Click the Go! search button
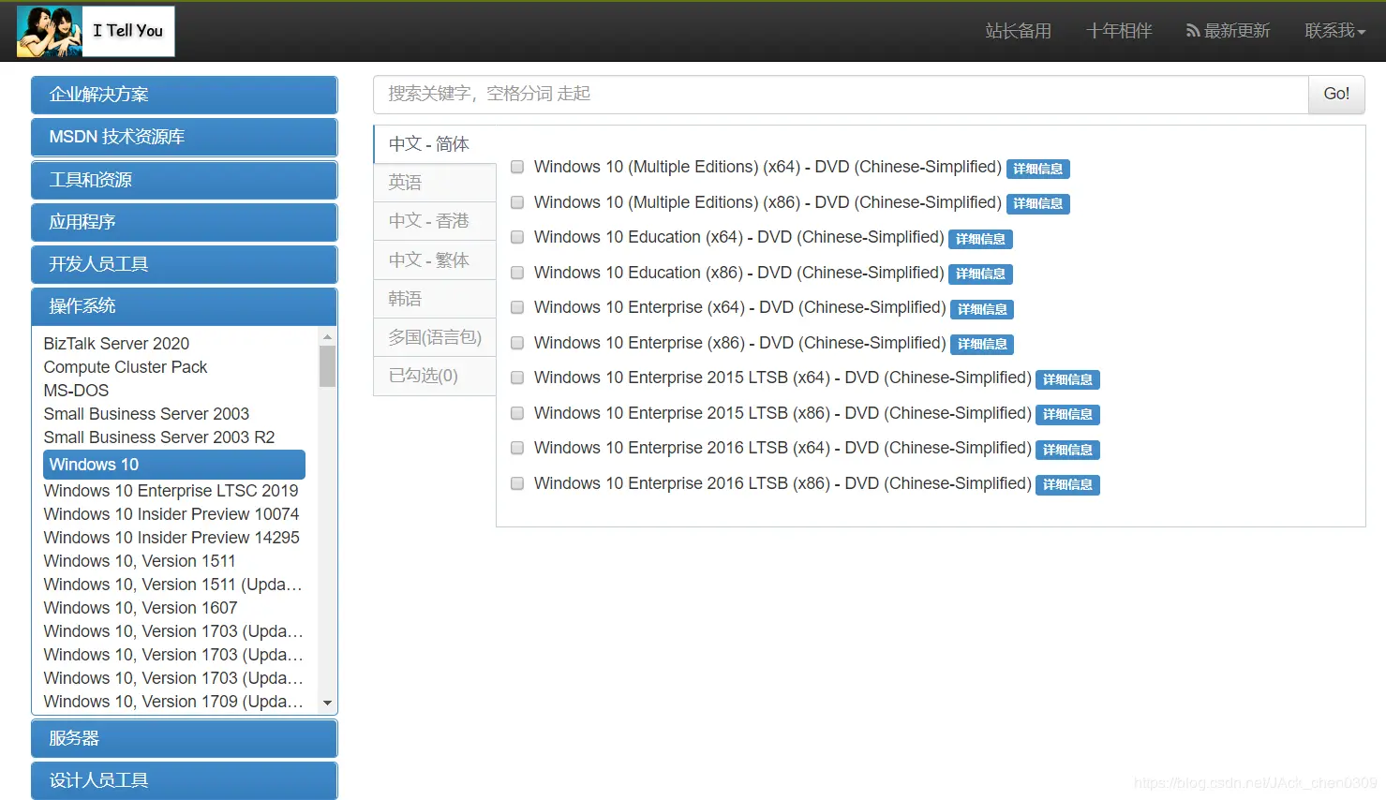The image size is (1386, 800). point(1336,95)
